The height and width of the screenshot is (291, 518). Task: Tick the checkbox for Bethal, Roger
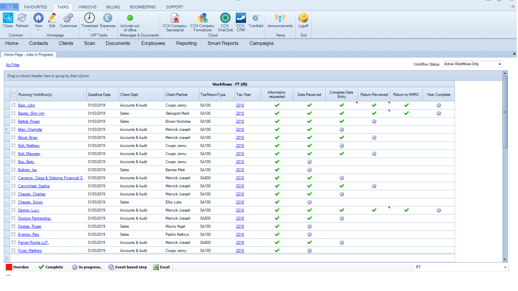point(13,121)
